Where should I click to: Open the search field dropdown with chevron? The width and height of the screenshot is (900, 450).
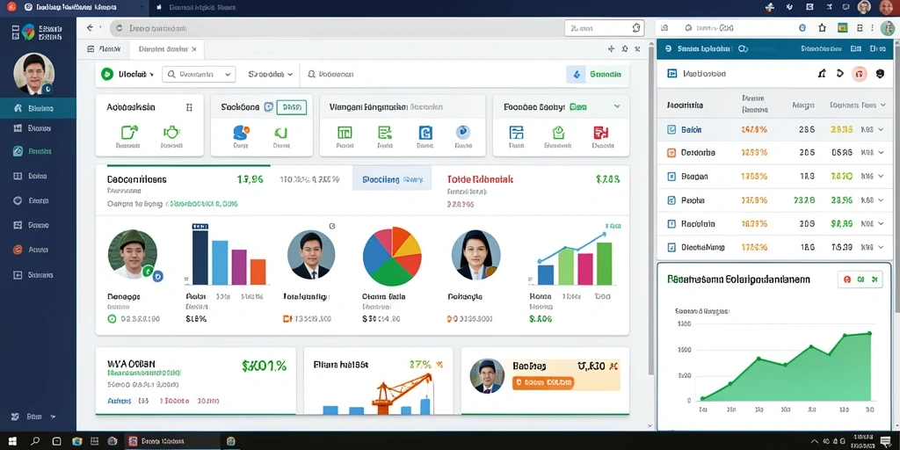tap(200, 74)
